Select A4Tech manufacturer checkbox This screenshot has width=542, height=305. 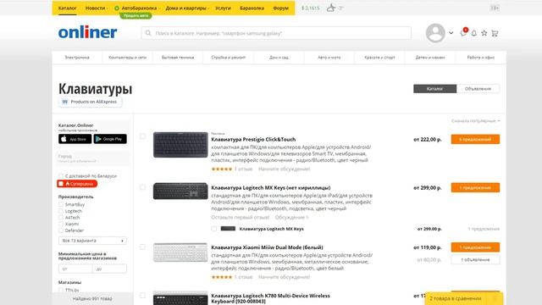point(61,218)
